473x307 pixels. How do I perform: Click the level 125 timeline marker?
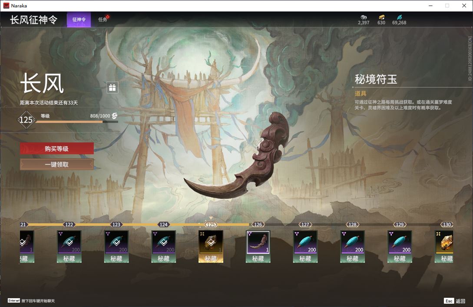(211, 224)
